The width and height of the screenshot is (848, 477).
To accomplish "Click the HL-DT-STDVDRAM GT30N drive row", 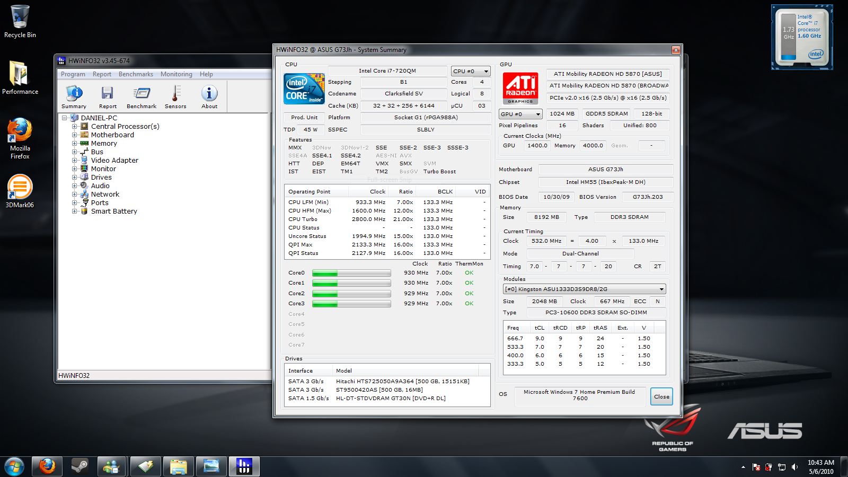I will click(387, 399).
